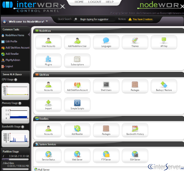
Task: Open Accounts under the SiteWorx section
Action: [48, 86]
